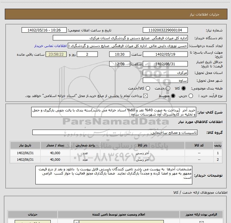Click the response deadline time field 10:30
231x223 pixels.
tap(120, 54)
